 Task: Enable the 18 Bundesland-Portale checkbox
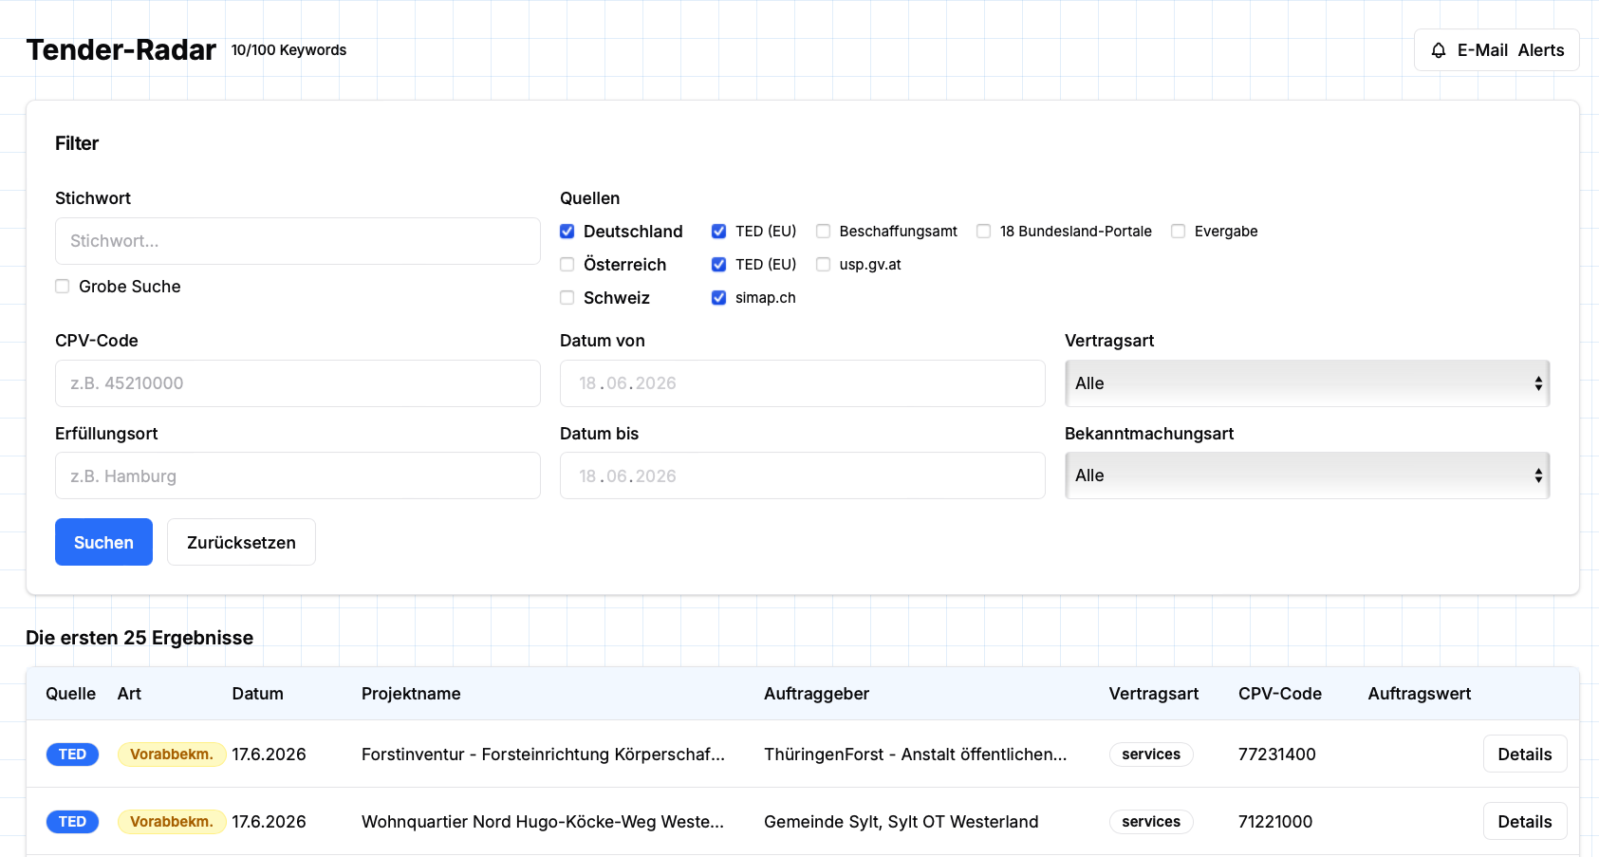pos(984,232)
